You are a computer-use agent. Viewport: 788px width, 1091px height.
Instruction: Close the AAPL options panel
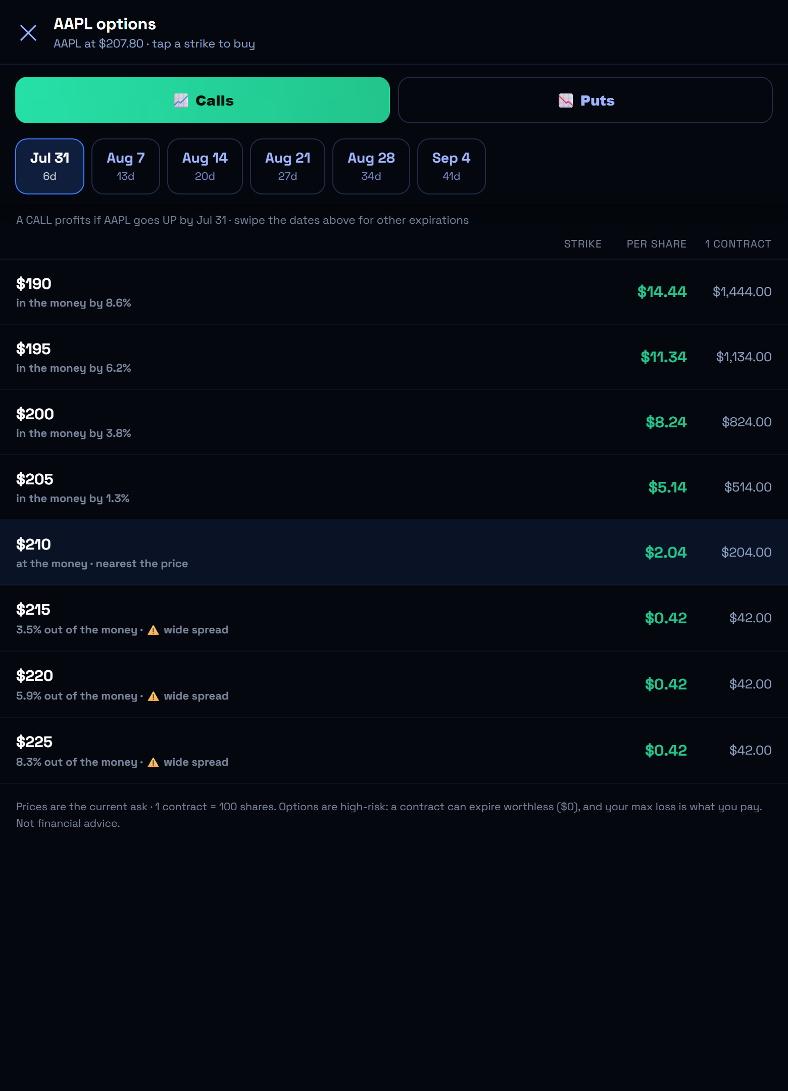(28, 33)
